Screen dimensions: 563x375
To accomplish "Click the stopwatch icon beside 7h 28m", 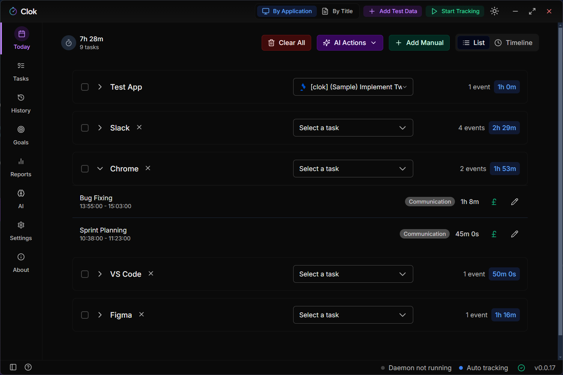I will click(69, 43).
